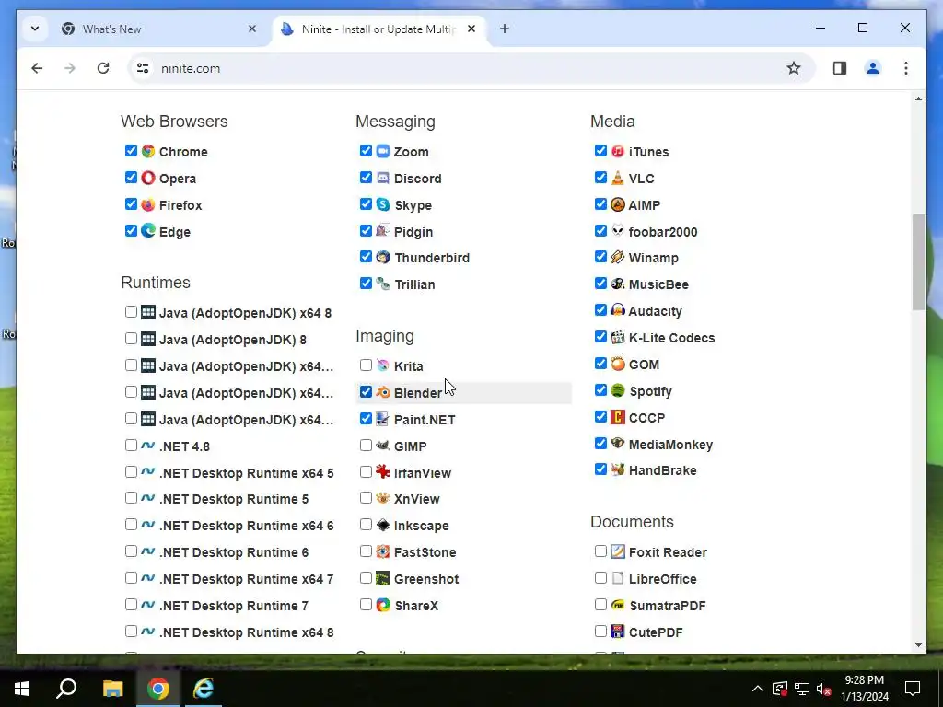The width and height of the screenshot is (943, 707).
Task: Click the iTunes icon in Media
Action: (618, 151)
